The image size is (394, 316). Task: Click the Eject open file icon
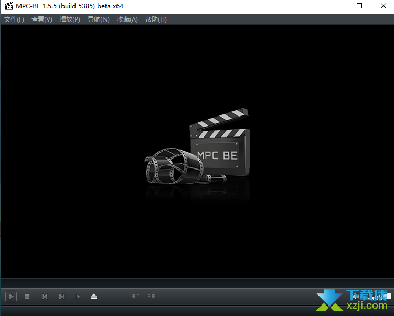coord(94,297)
